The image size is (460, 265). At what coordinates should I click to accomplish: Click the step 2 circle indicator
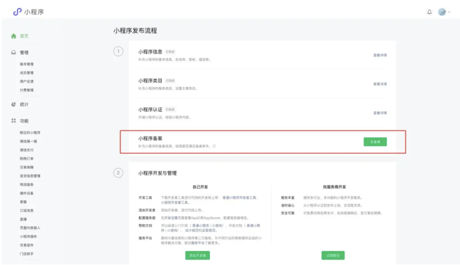[x=118, y=173]
